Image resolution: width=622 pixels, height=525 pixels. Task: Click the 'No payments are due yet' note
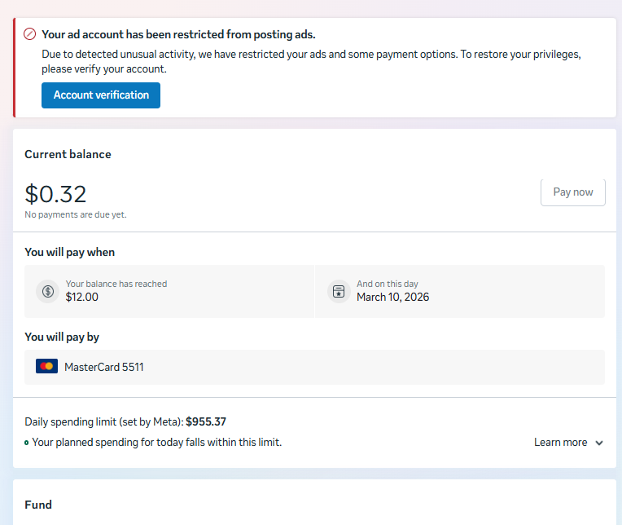pos(76,215)
